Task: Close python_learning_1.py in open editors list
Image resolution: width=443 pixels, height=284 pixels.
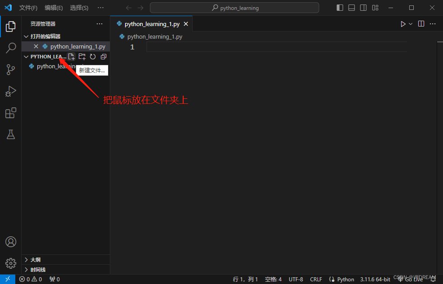Action: (x=36, y=46)
